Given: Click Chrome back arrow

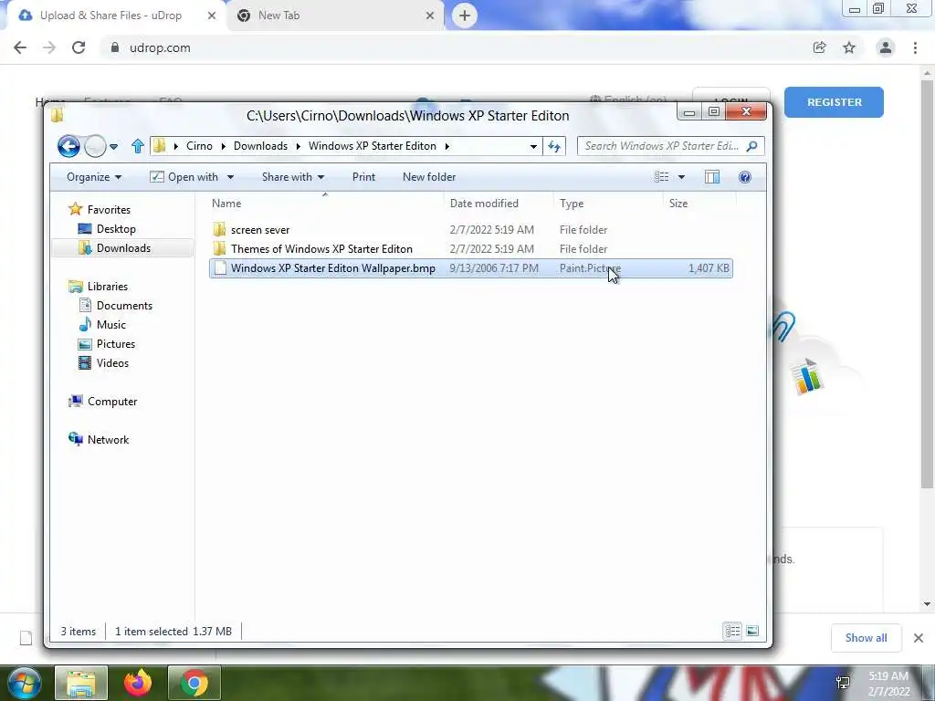Looking at the screenshot, I should tap(20, 47).
